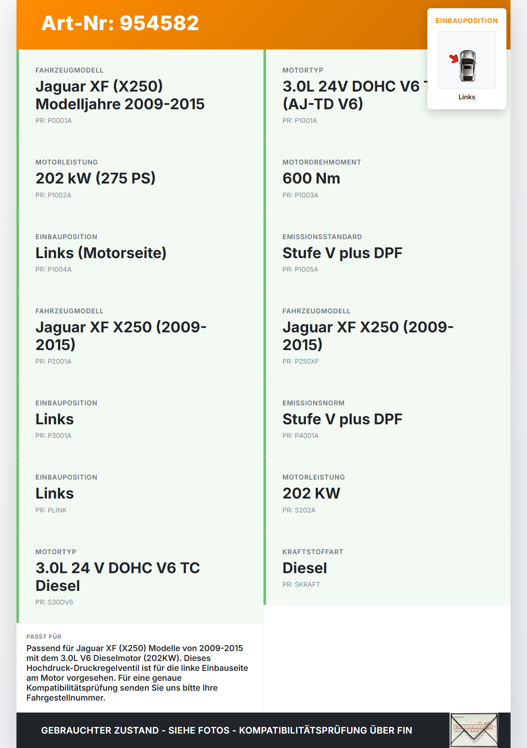Viewport: 527px width, 748px height.
Task: Click the car image with red arrow
Action: [466, 60]
